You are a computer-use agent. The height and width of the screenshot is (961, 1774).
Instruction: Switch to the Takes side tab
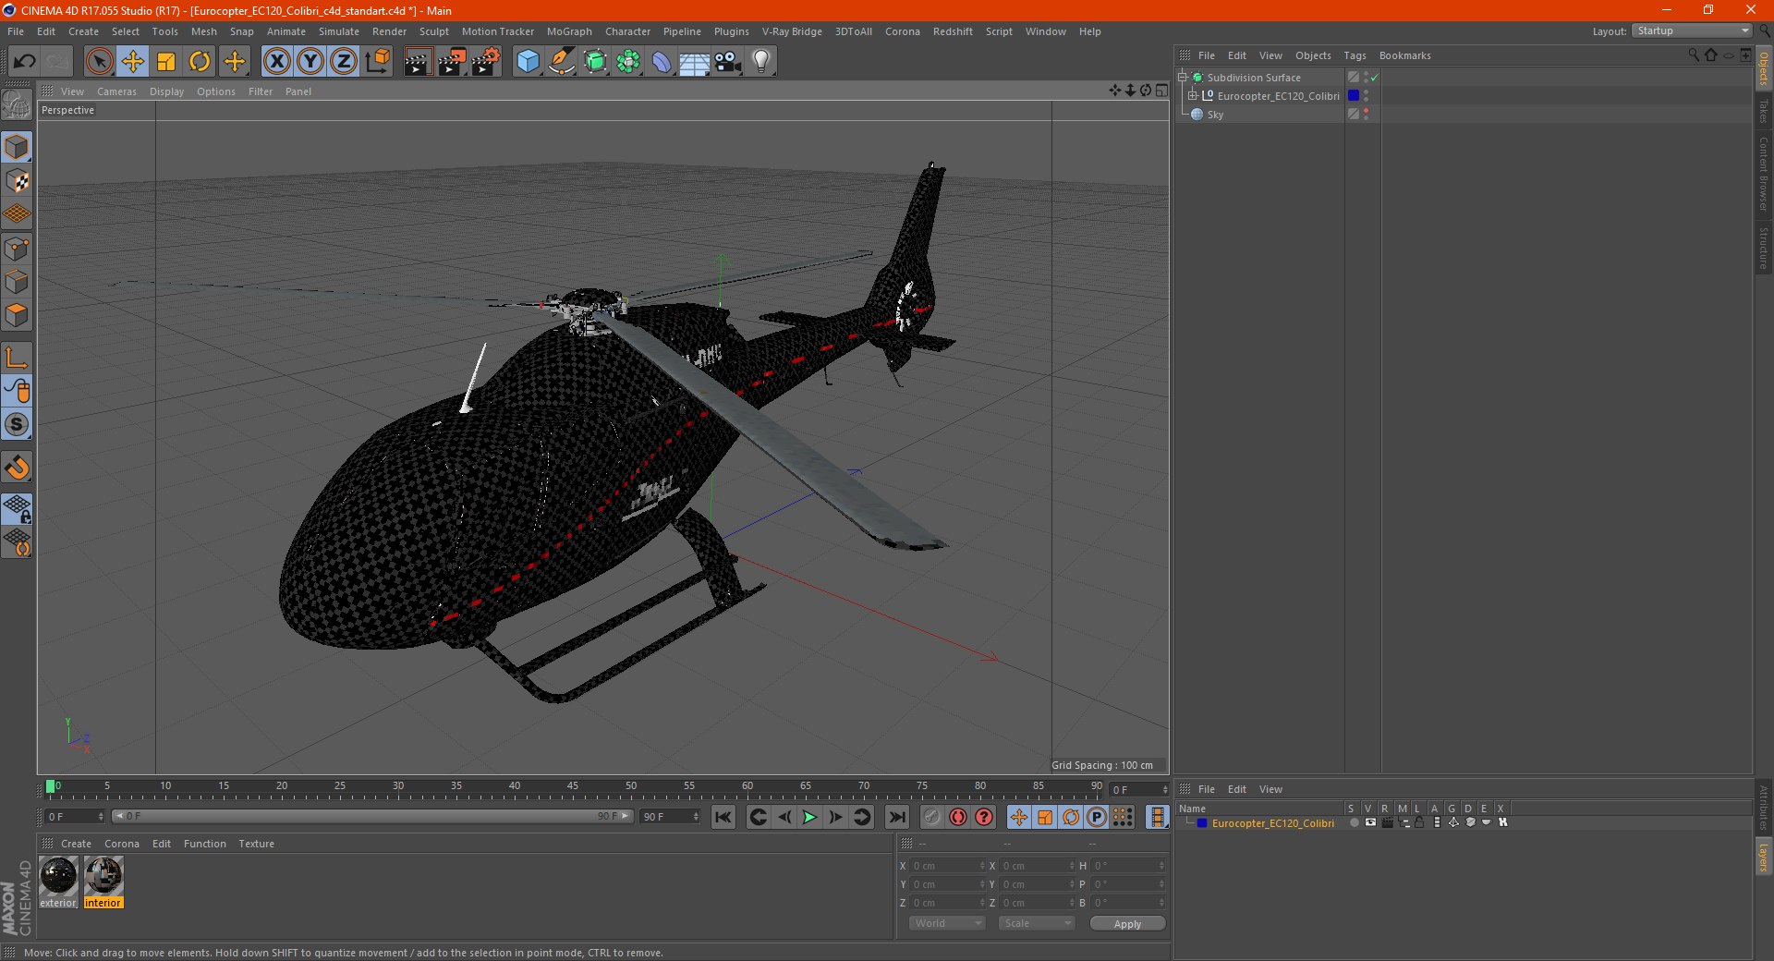coord(1763,112)
